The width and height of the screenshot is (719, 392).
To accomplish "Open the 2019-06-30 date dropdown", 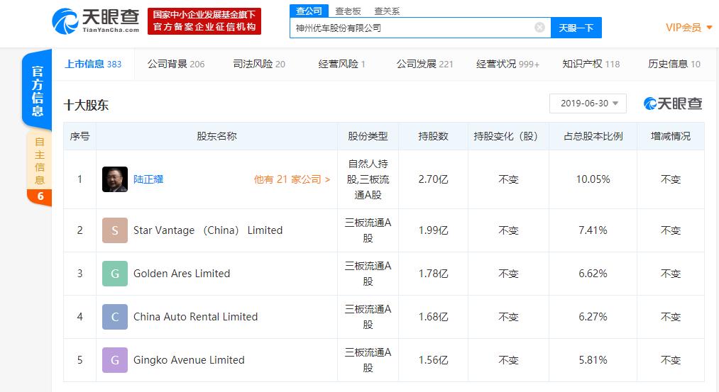I will [x=588, y=103].
